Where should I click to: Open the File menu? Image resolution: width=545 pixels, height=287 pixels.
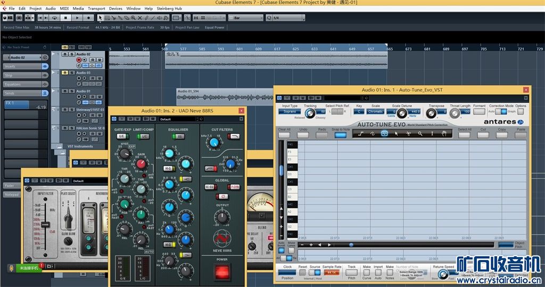point(12,9)
